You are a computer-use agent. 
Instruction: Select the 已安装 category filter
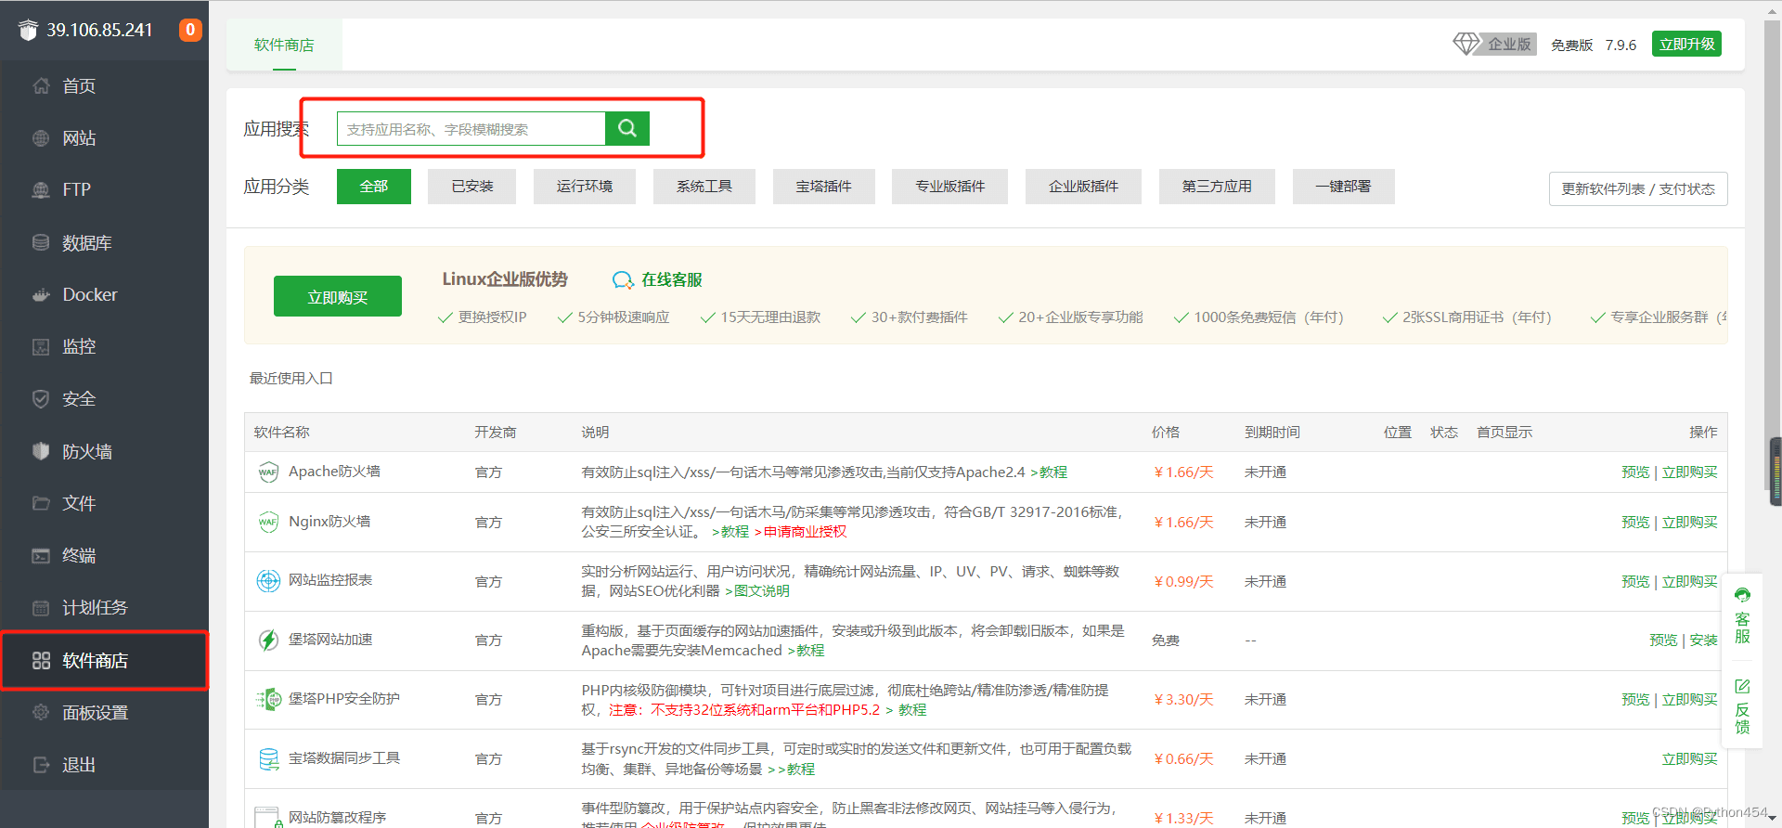pyautogui.click(x=471, y=187)
